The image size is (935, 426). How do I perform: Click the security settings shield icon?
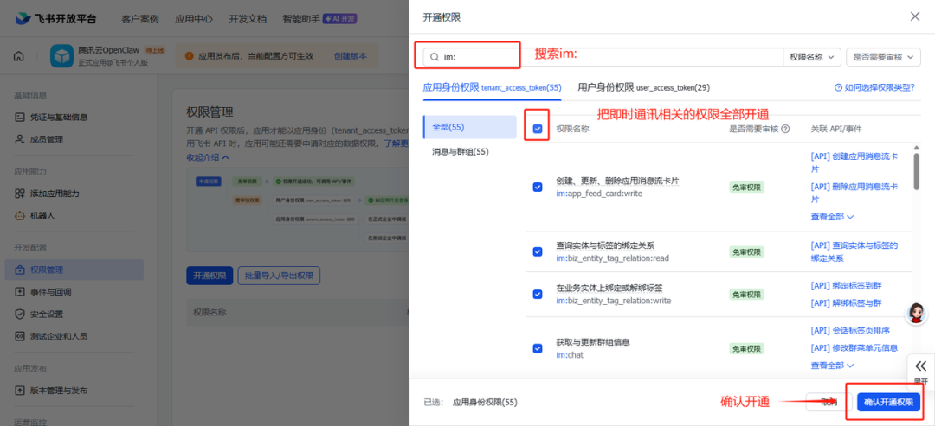click(x=20, y=314)
